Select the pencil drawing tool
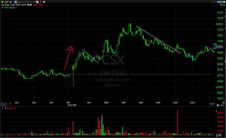The width and height of the screenshot is (226, 138). [40, 2]
